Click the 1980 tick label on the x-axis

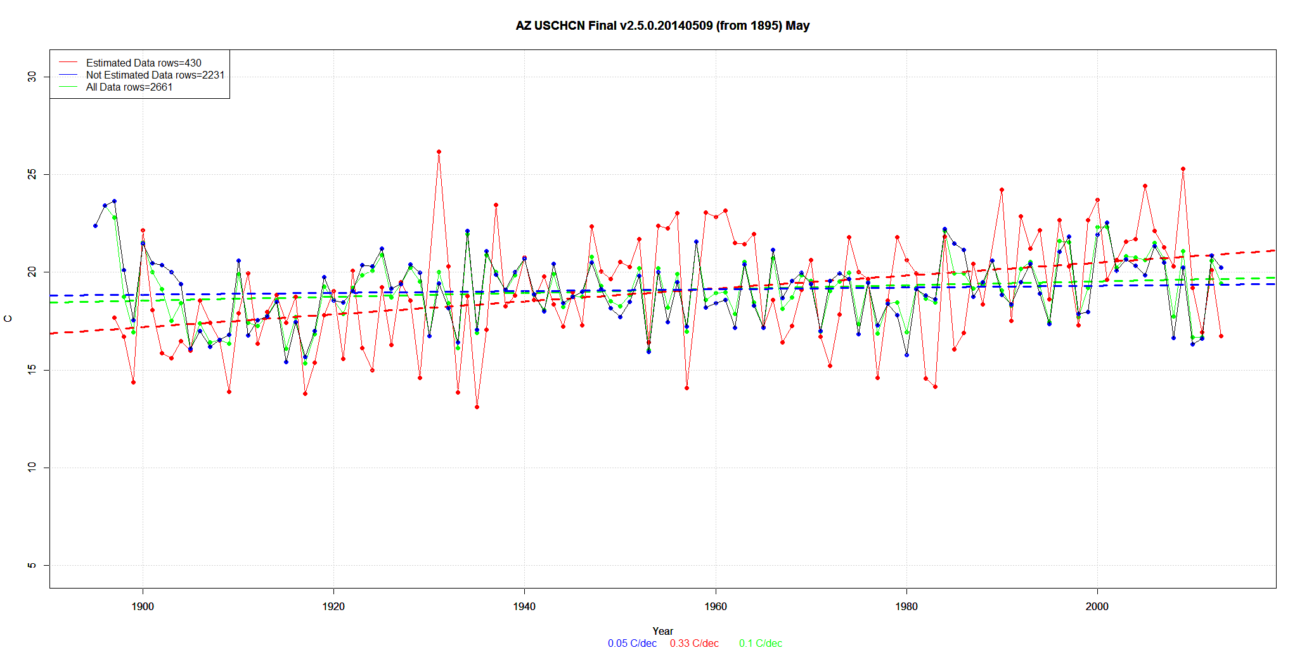point(906,606)
